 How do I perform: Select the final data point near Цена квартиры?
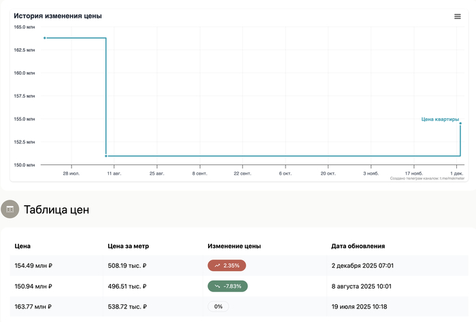coord(460,124)
